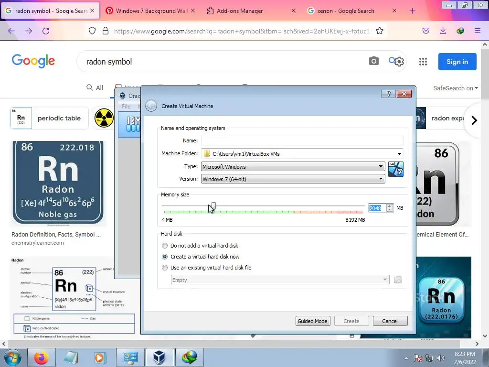Switch to the Add-ons Manager tab
The height and width of the screenshot is (367, 489).
(251, 11)
